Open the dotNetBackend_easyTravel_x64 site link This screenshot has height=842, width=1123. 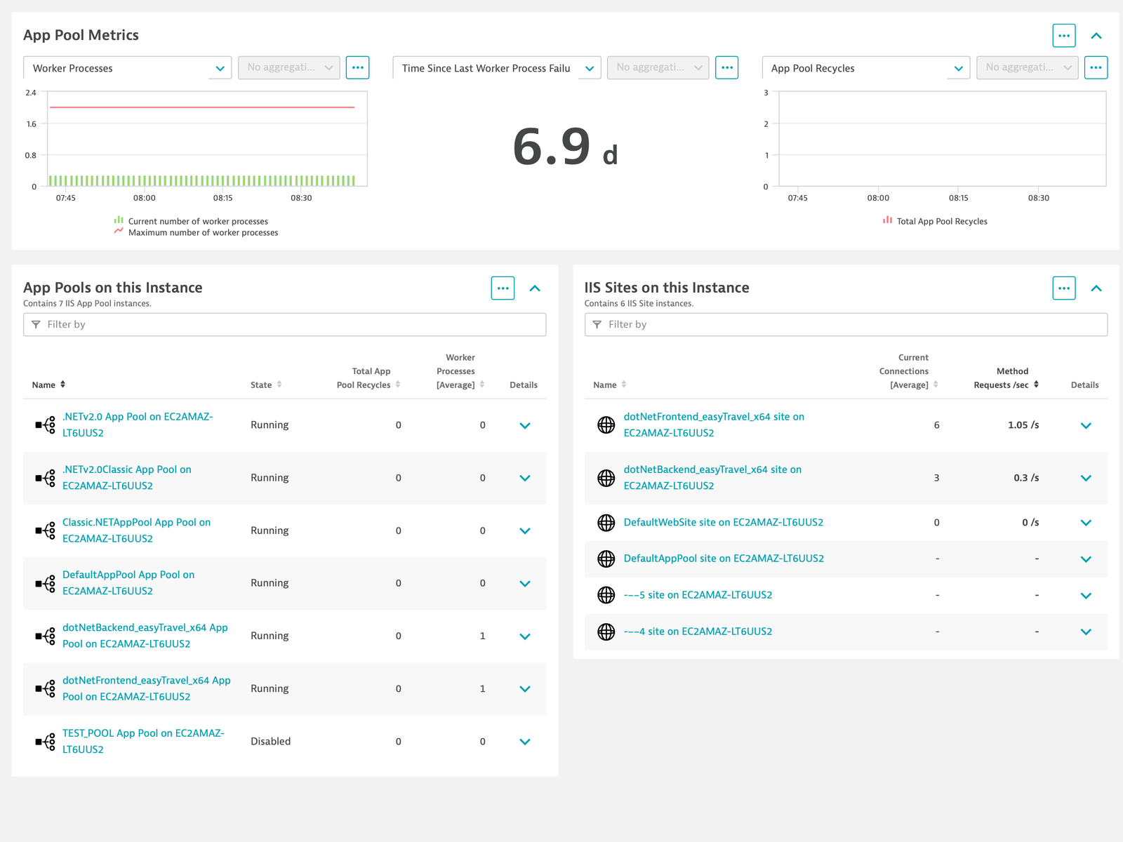coord(712,478)
